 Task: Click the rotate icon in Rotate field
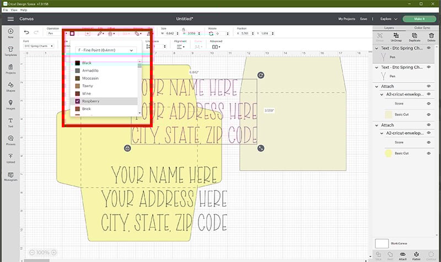click(x=211, y=34)
